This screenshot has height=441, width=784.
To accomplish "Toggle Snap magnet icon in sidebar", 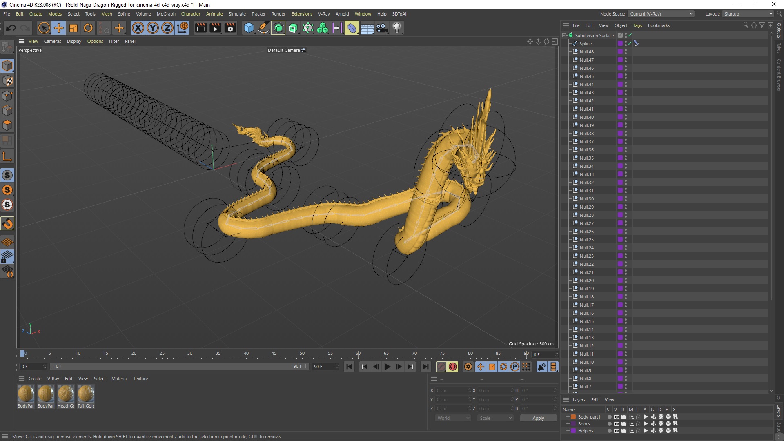I will click(7, 223).
